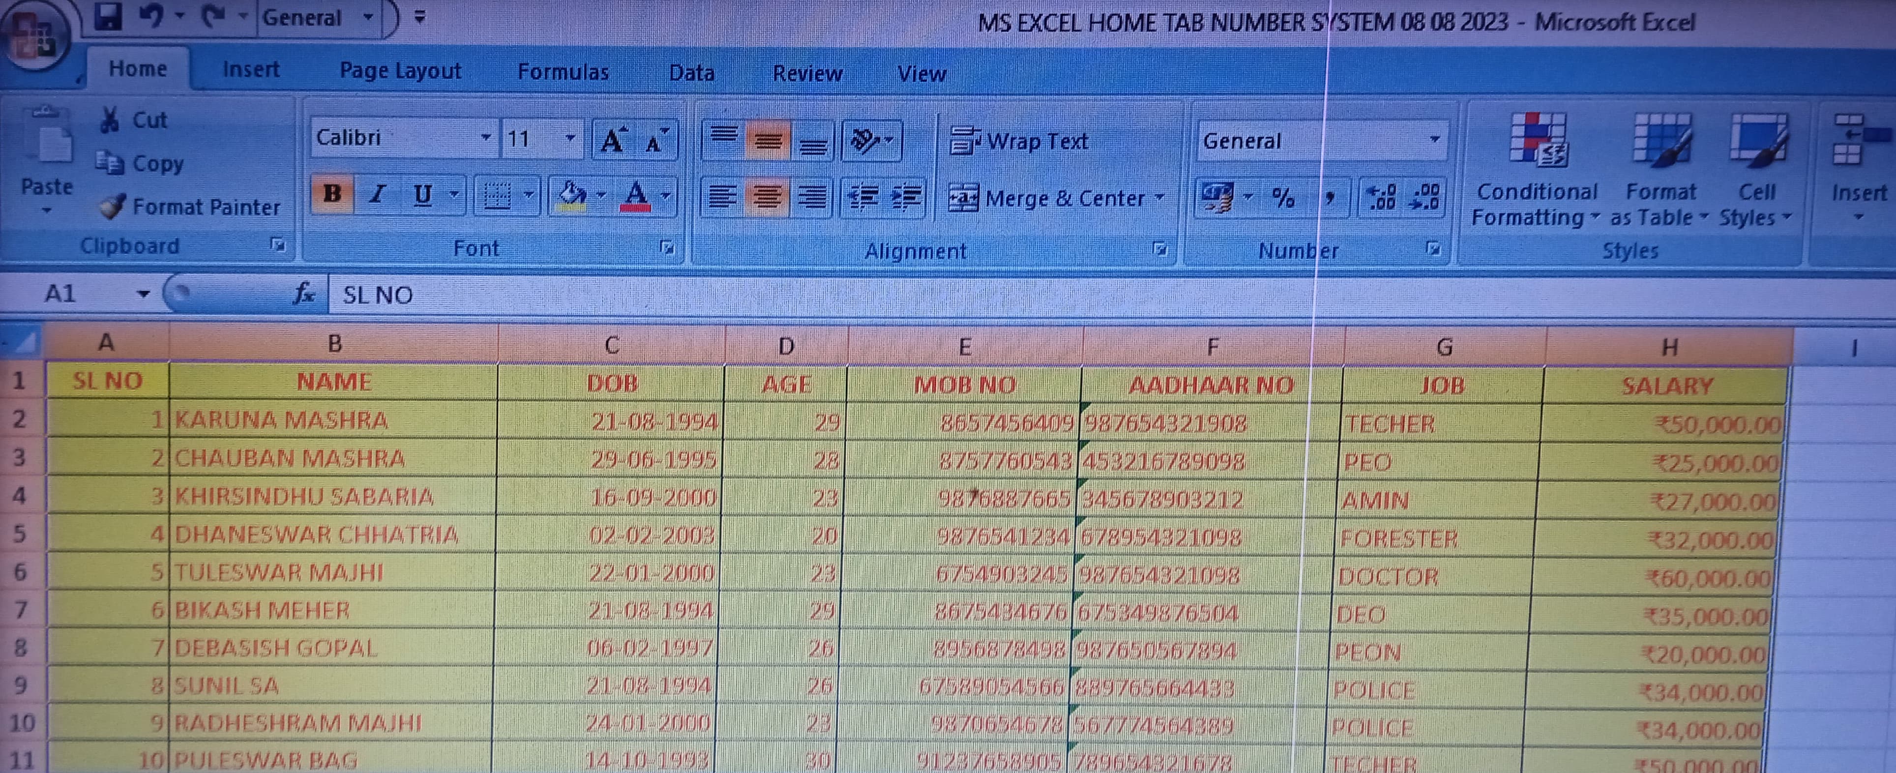
Task: Toggle Italic formatting button
Action: point(378,194)
